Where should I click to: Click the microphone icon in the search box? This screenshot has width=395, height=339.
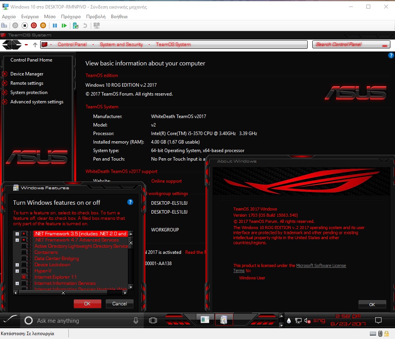[136, 320]
